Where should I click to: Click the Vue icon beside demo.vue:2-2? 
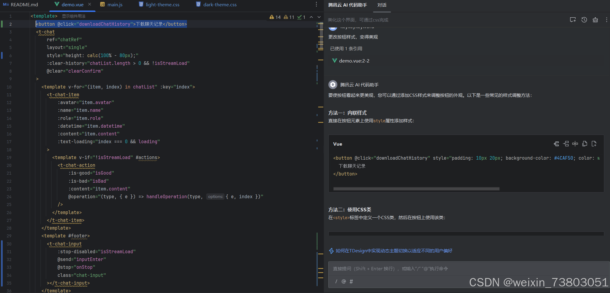coord(335,61)
